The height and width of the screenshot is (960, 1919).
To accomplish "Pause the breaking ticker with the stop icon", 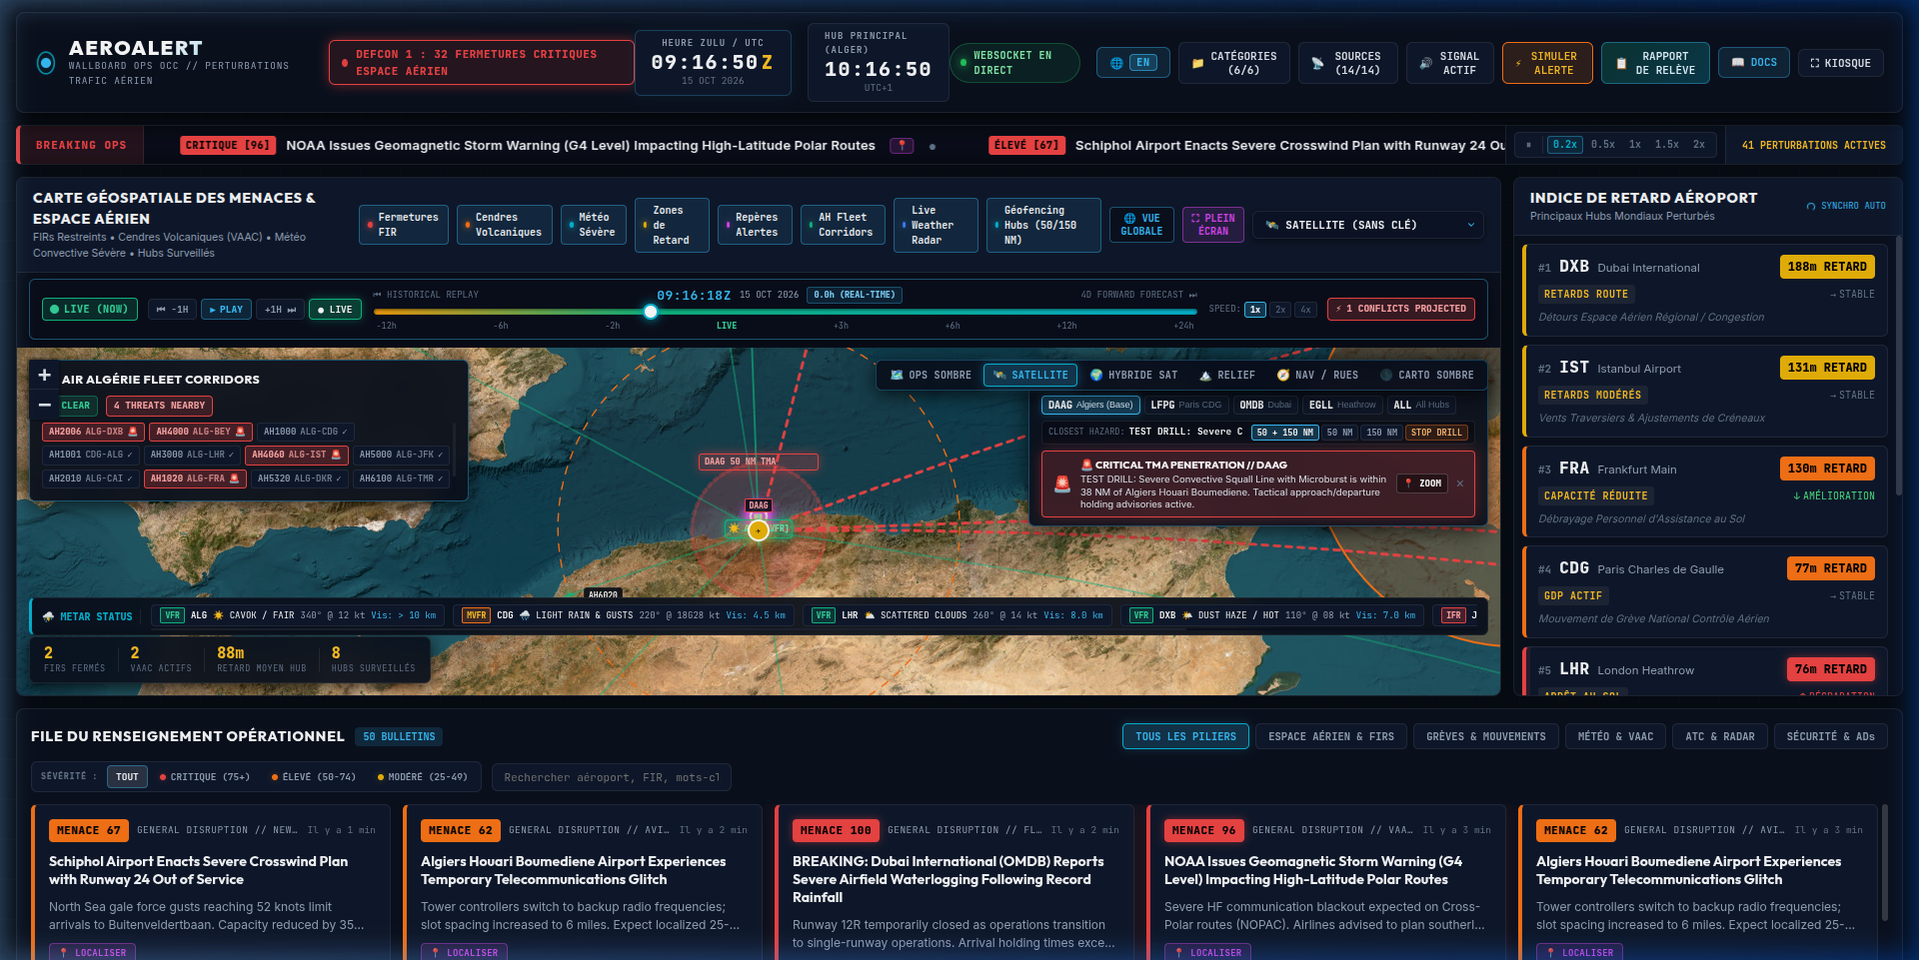I will 1528,145.
